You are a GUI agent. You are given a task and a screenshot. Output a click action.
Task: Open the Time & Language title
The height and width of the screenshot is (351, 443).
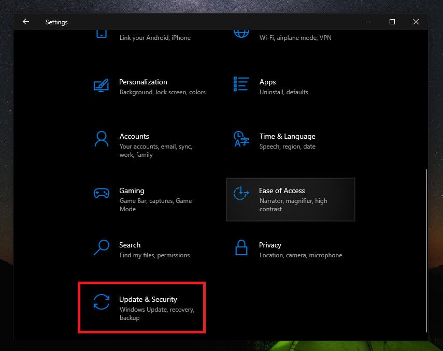(x=288, y=136)
